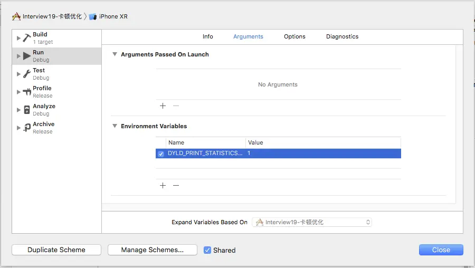
Task: Click the Interview19 scheme name in breadcrumb
Action: click(x=52, y=16)
